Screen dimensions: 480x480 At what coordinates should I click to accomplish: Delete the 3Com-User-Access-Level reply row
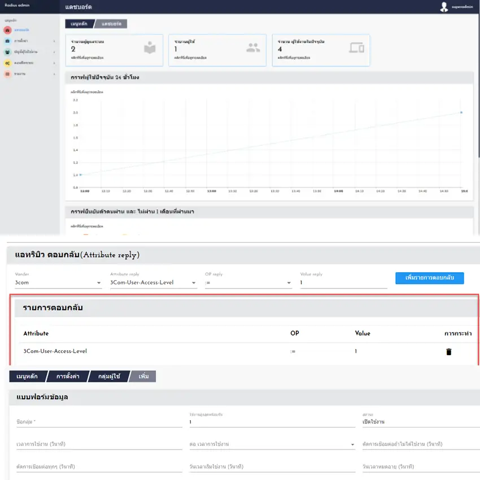pos(449,352)
